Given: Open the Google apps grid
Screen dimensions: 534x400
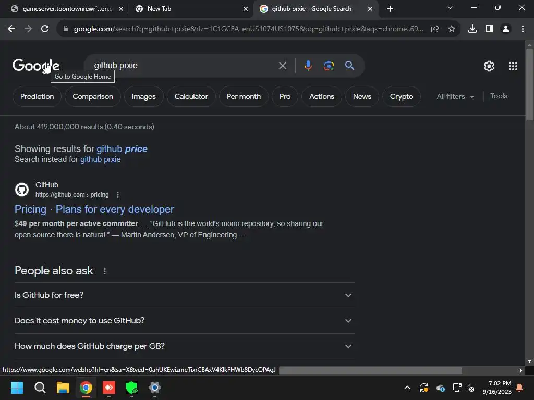Looking at the screenshot, I should click(513, 66).
